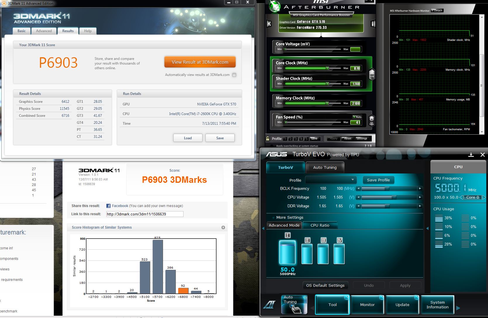
Task: Click the Load button in Run Details
Action: click(188, 138)
